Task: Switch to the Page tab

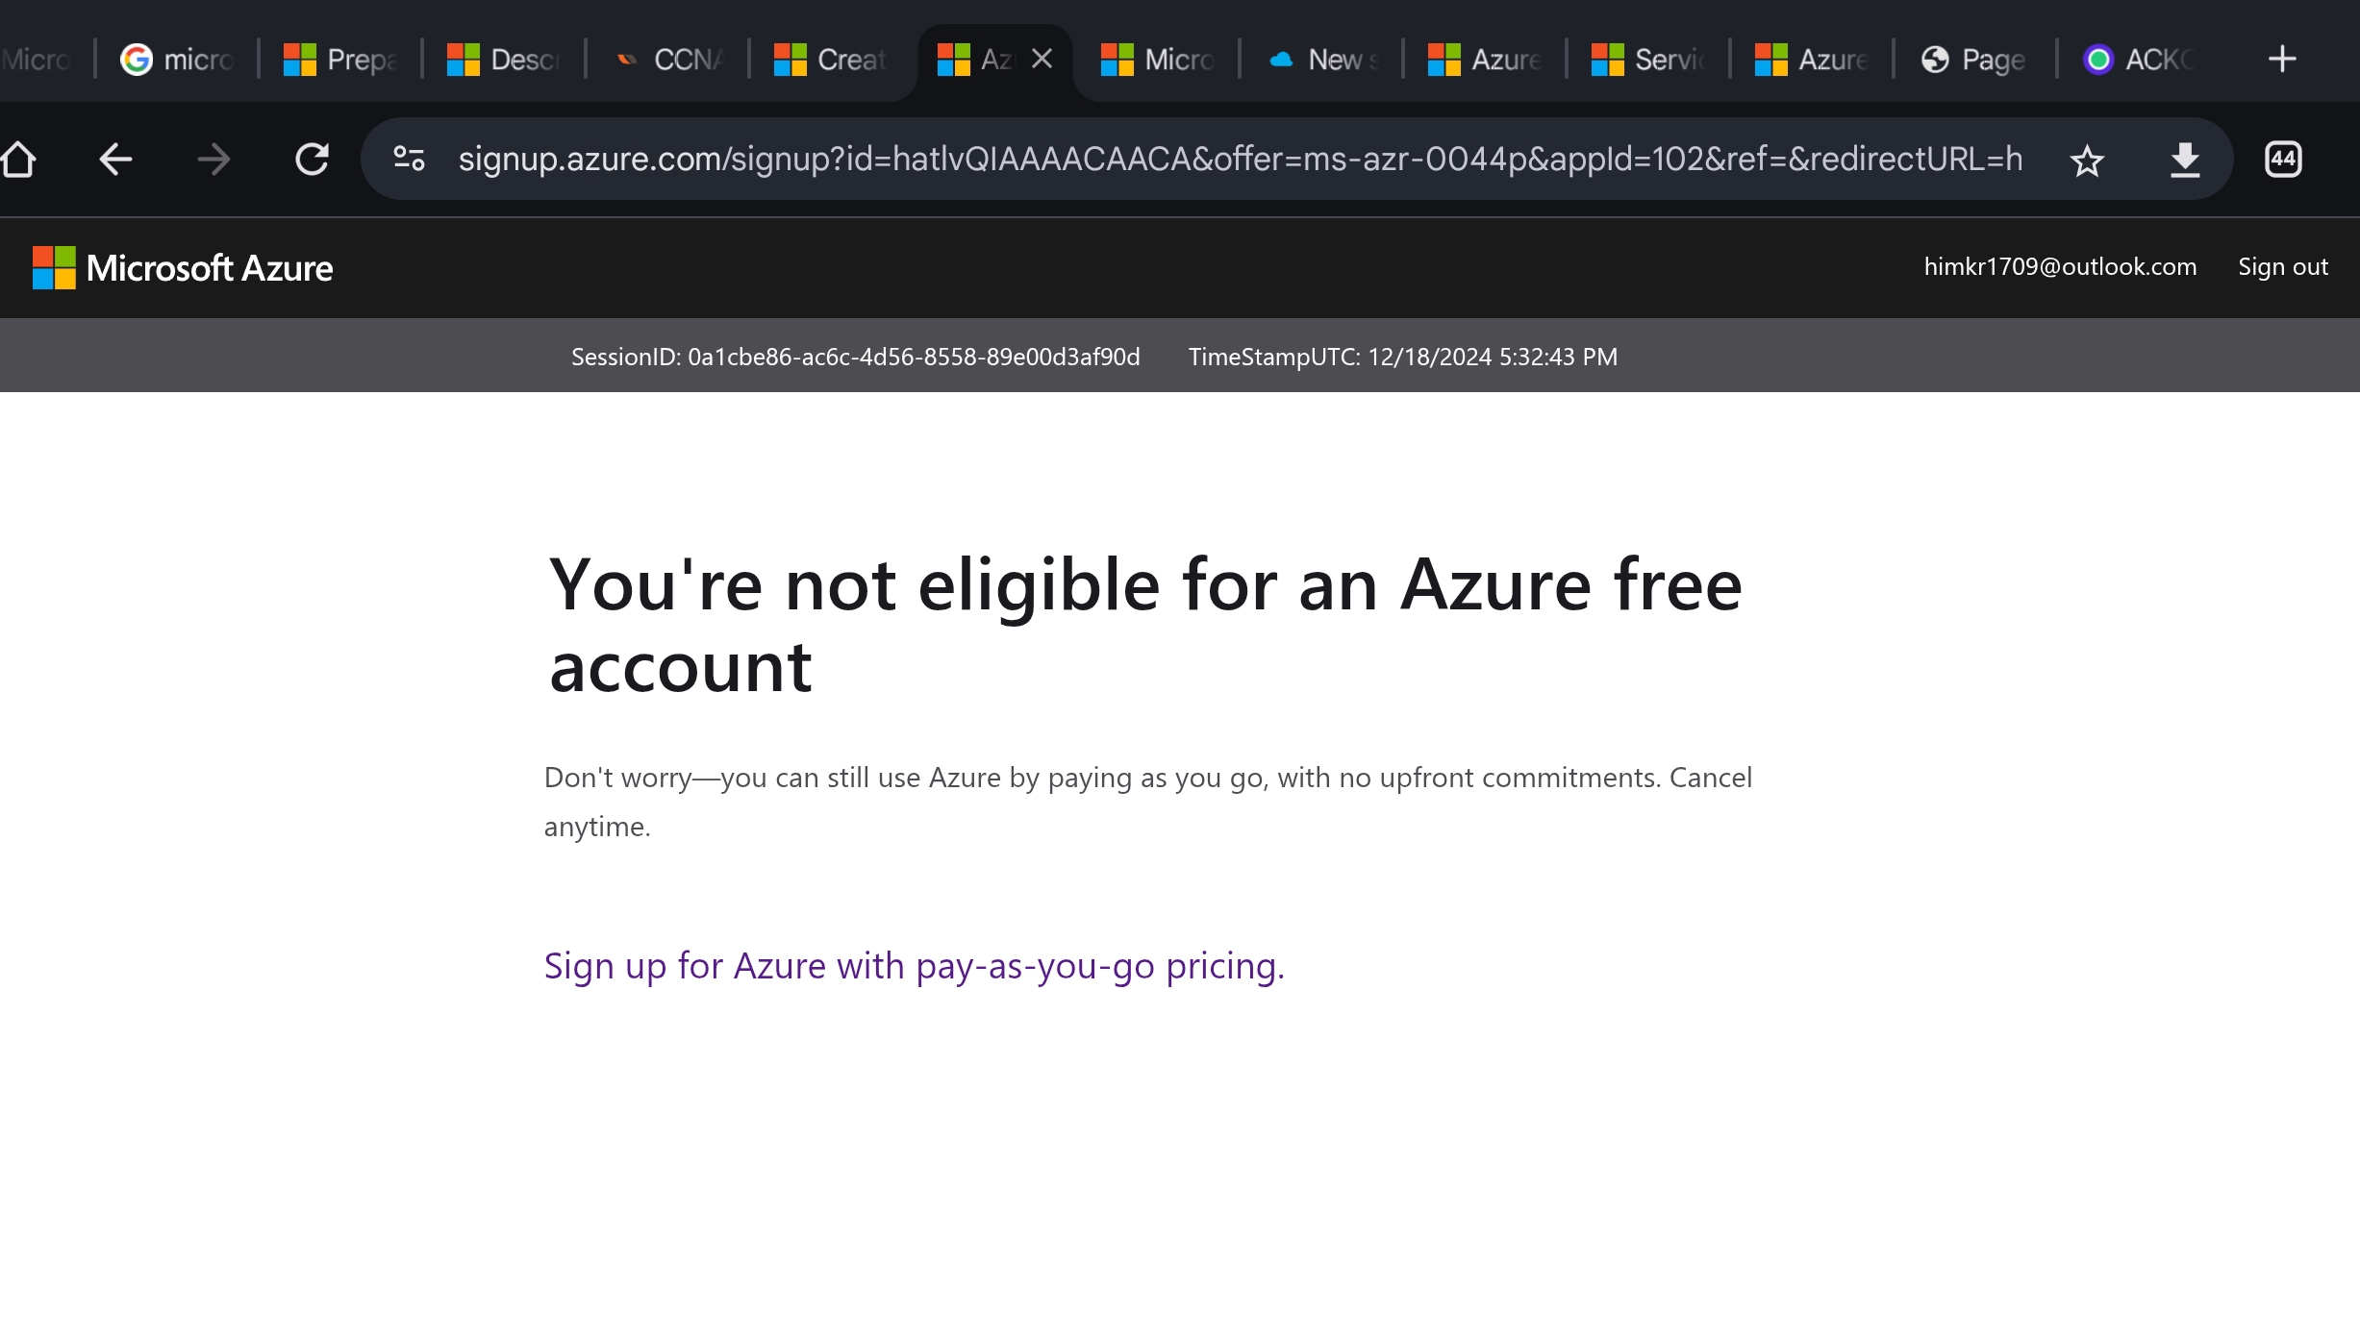Action: tap(1974, 60)
